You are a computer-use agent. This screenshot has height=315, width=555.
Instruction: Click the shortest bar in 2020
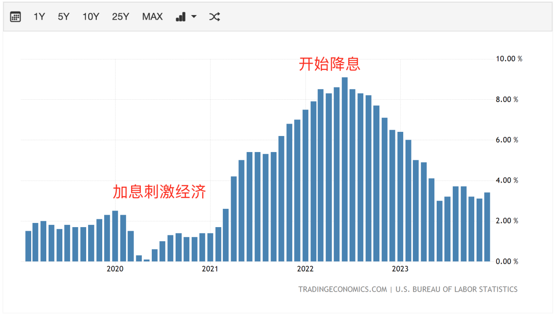tap(146, 260)
